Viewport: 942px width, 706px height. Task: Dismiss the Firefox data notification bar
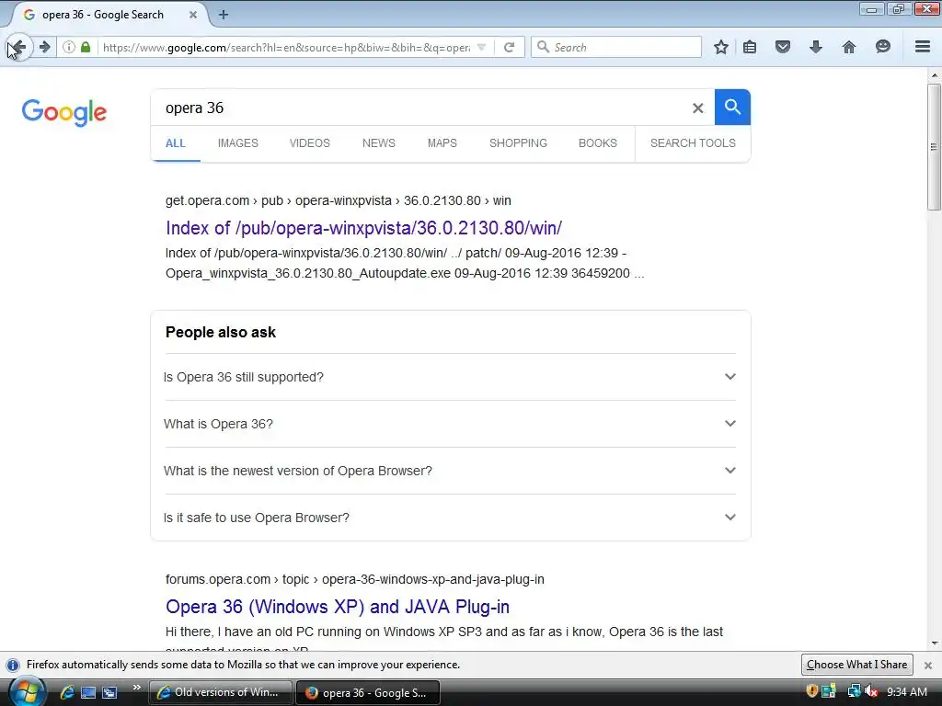tap(928, 666)
